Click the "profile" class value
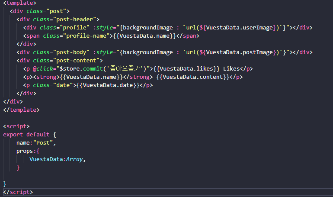Viewport: 333px width, 197px height. (74, 28)
